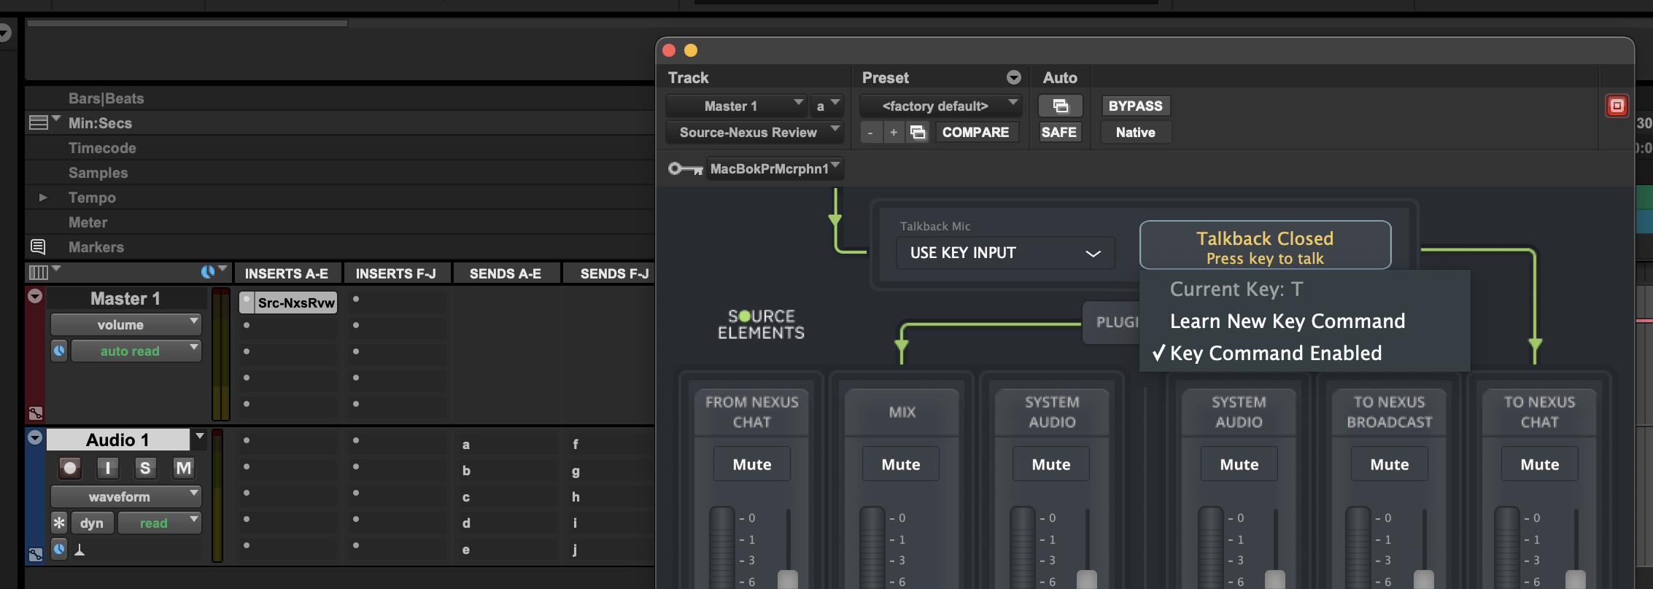Click the Src-NxsRvw insert slot

pos(295,303)
